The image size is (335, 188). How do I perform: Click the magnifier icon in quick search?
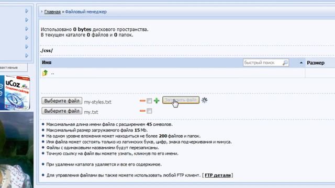[285, 63]
